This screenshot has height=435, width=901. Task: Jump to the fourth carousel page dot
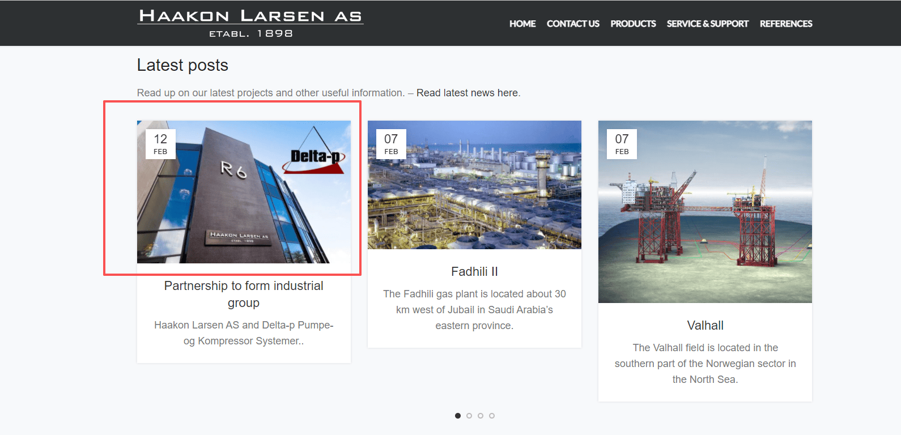pos(492,416)
